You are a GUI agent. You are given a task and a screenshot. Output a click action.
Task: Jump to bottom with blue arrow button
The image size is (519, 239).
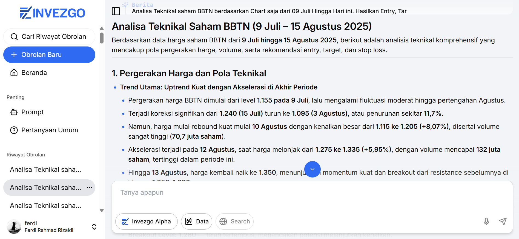[312, 169]
